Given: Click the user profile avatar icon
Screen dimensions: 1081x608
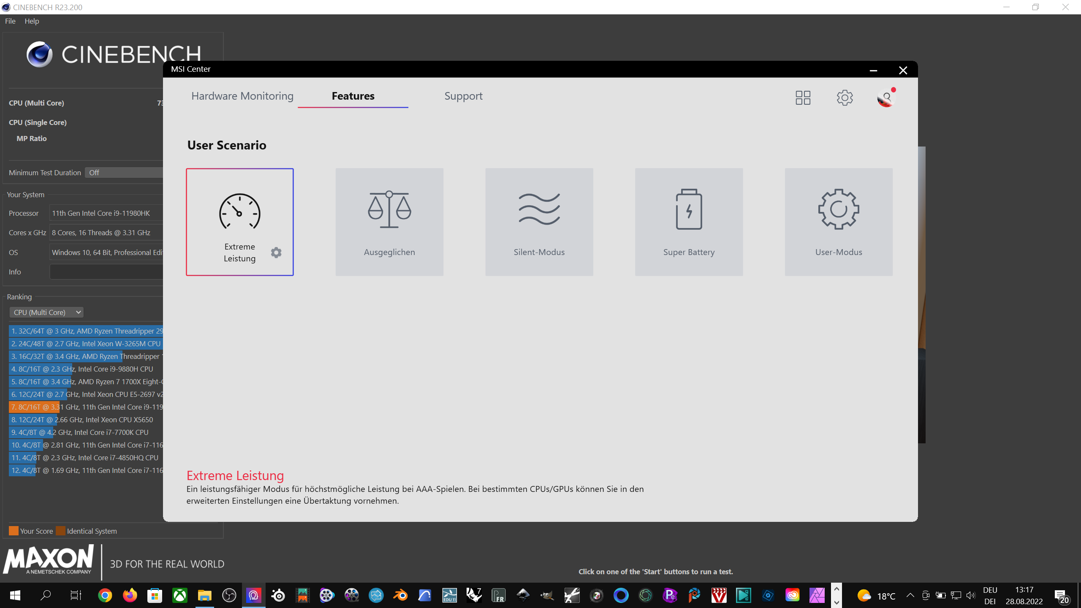Looking at the screenshot, I should [x=885, y=98].
